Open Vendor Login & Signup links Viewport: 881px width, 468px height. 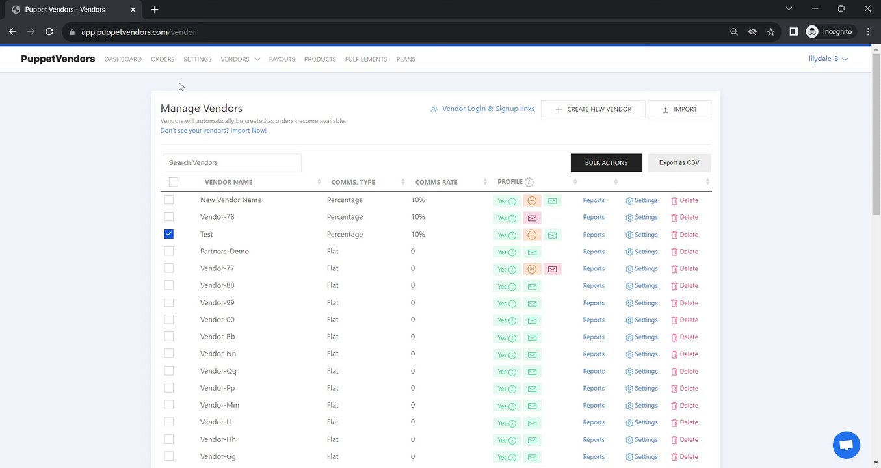482,109
